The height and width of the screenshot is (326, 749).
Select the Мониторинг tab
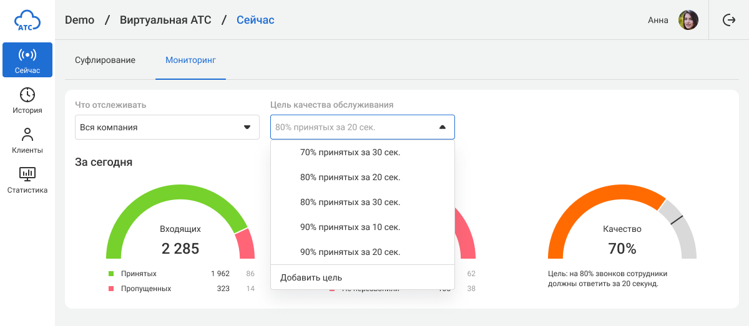(190, 60)
